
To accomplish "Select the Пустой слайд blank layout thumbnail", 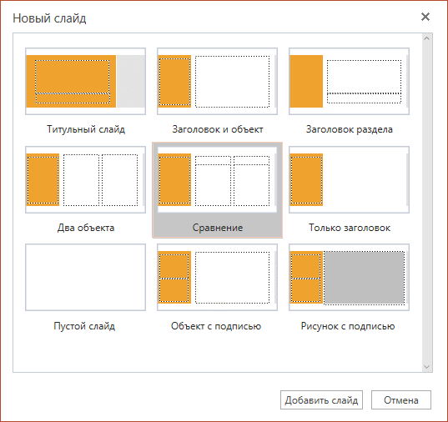I will [x=85, y=277].
